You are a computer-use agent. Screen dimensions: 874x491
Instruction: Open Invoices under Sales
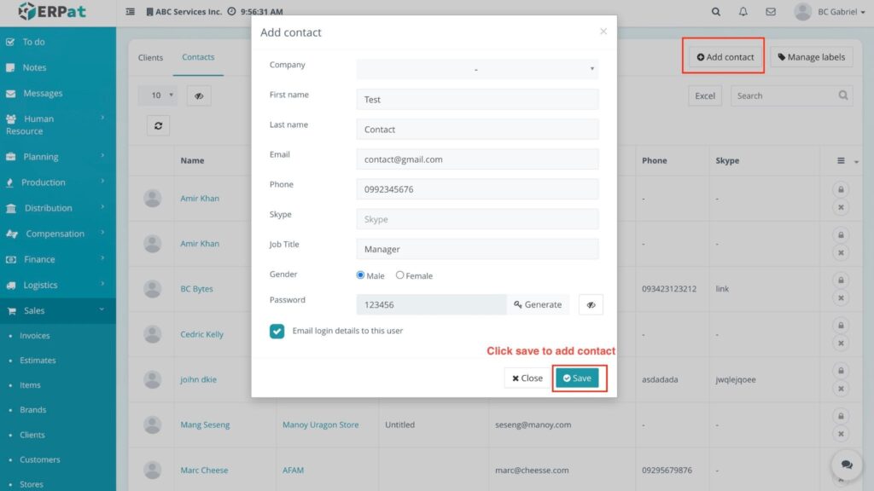[x=34, y=336]
